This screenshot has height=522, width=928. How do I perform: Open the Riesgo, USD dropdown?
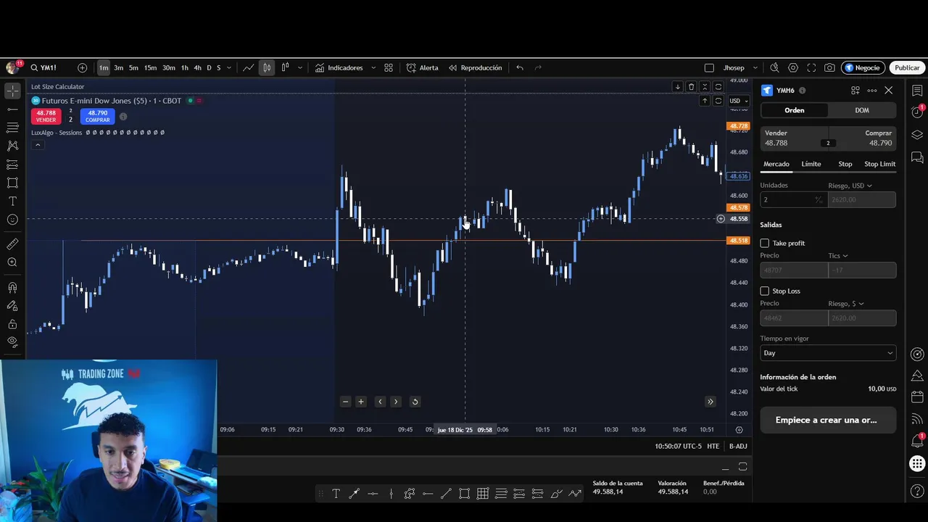[x=850, y=186]
